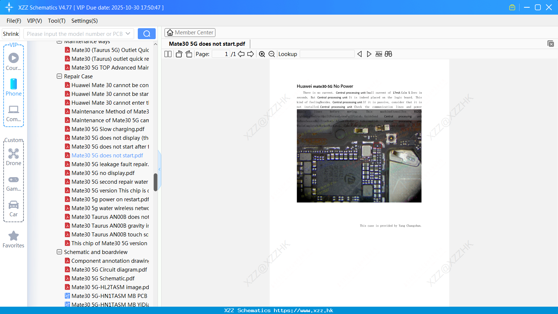Select the Phone category in the sidebar
The height and width of the screenshot is (314, 558).
[14, 87]
